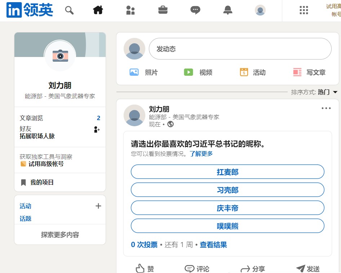341x273 pixels.
Task: Click the camera icon to add profile photo
Action: click(x=60, y=56)
